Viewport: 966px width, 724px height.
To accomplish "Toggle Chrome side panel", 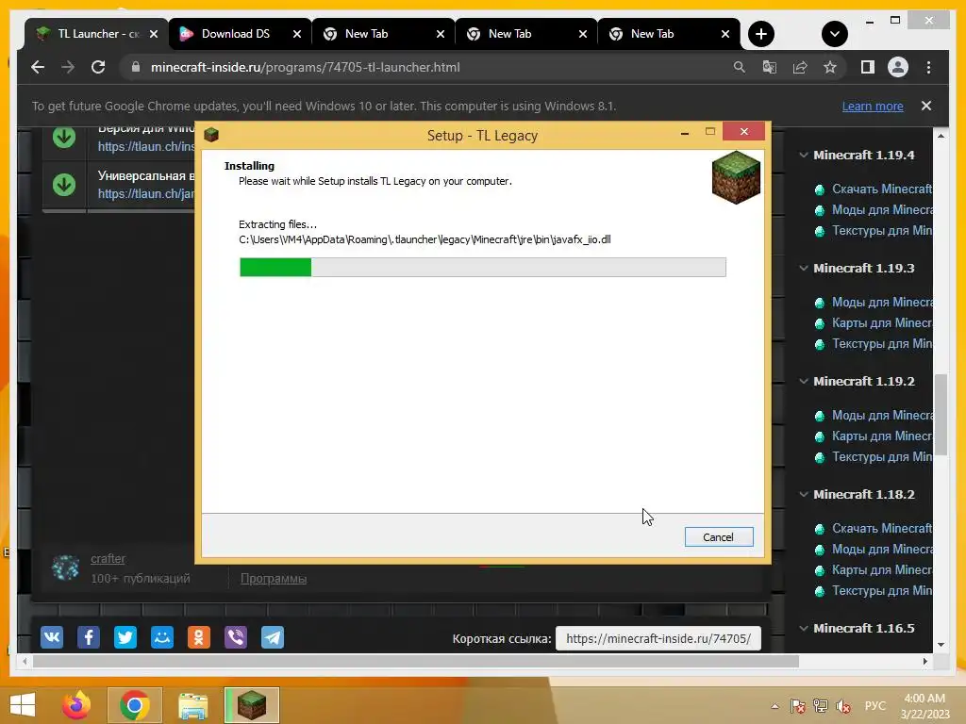I will coord(868,67).
